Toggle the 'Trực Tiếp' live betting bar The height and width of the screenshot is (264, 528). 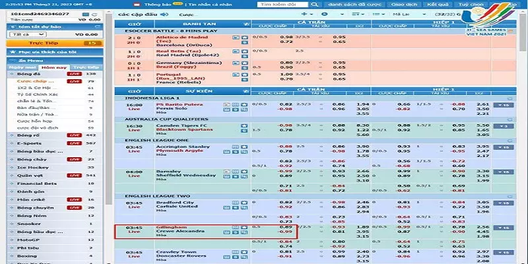coord(53,43)
